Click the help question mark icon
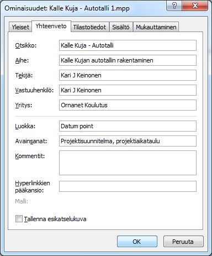 (174, 6)
